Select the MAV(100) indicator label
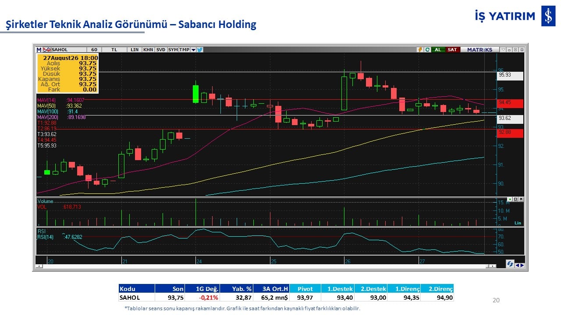 point(47,112)
